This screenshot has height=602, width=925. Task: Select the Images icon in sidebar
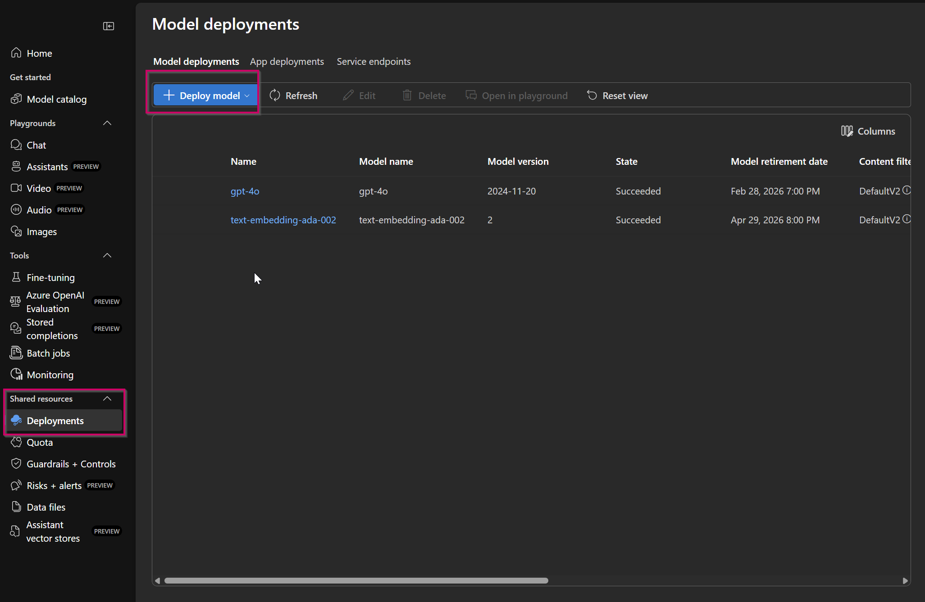point(16,231)
